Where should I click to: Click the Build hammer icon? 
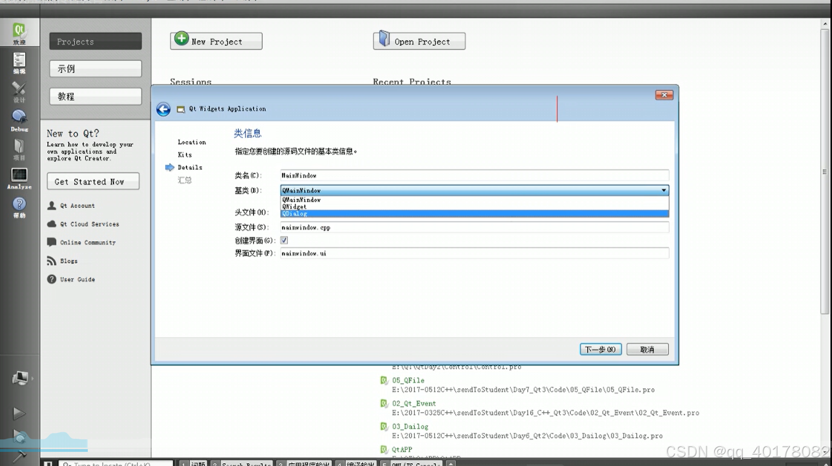(x=19, y=456)
